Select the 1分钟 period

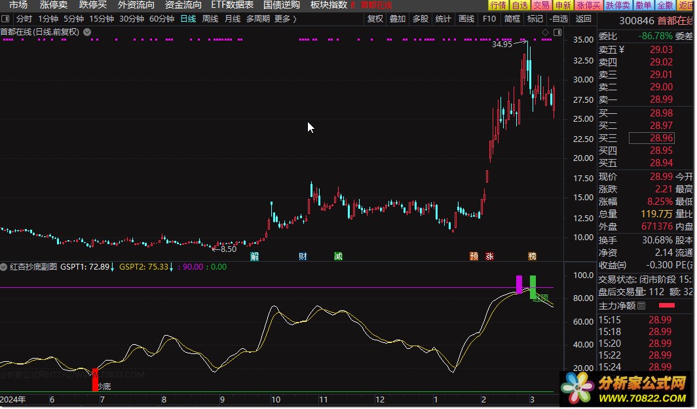pos(48,19)
